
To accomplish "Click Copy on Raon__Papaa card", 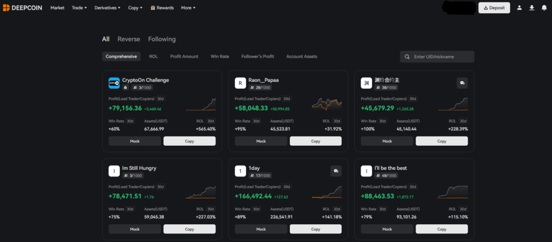I will (316, 141).
